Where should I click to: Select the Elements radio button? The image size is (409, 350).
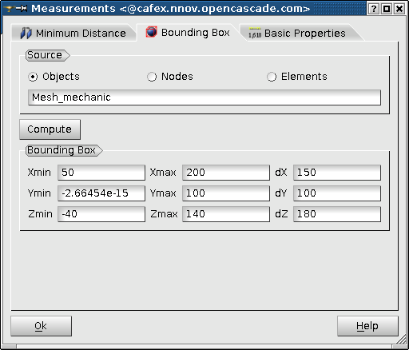[x=272, y=77]
